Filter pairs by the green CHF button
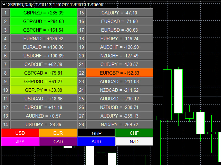 coord(134,133)
